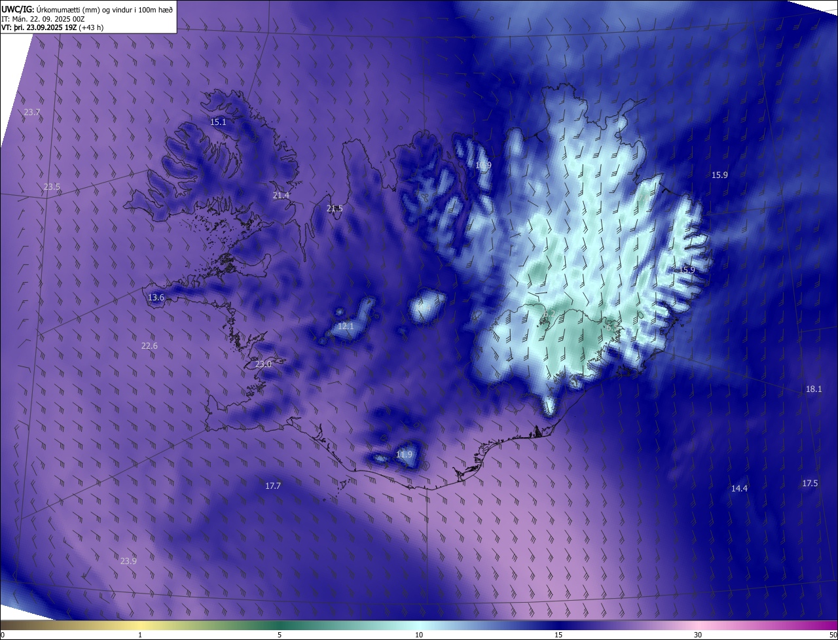
Task: Click the 10 tick on the color scale
Action: (x=419, y=635)
